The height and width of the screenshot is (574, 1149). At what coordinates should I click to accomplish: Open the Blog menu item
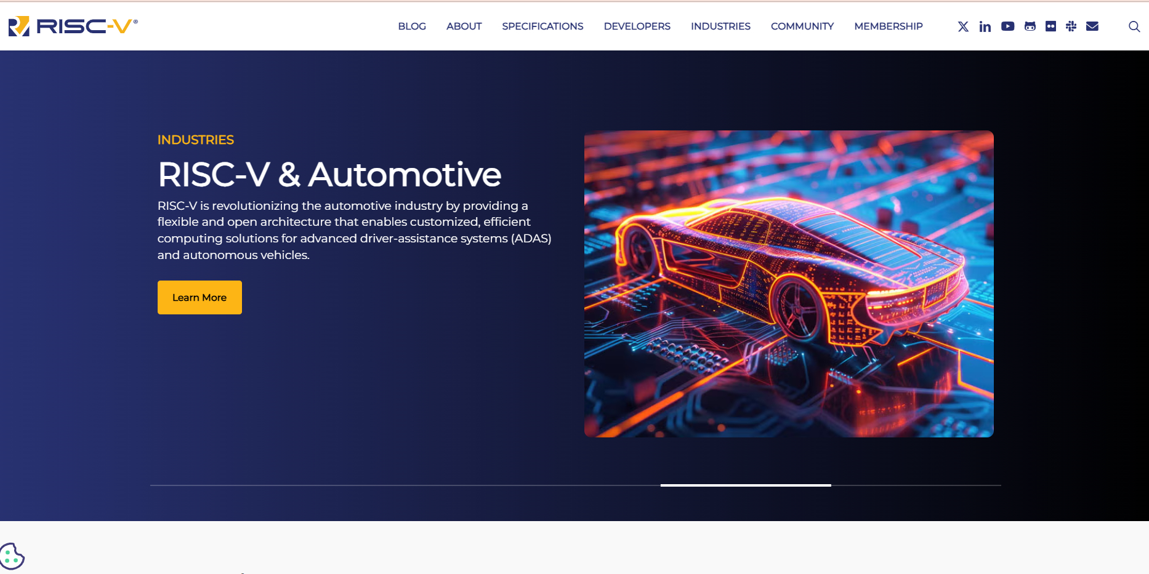coord(412,26)
